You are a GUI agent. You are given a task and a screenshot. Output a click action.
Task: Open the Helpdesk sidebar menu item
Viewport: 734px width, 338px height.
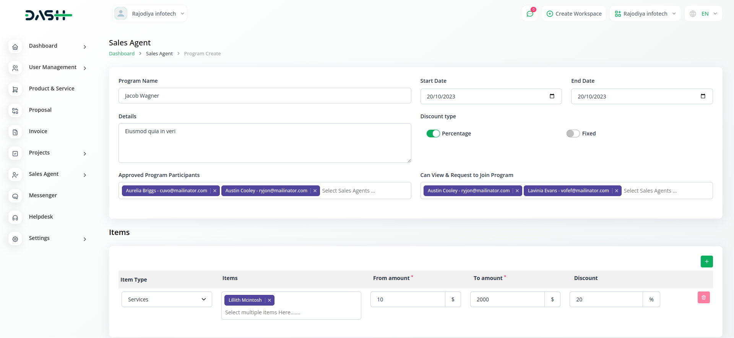click(x=41, y=217)
